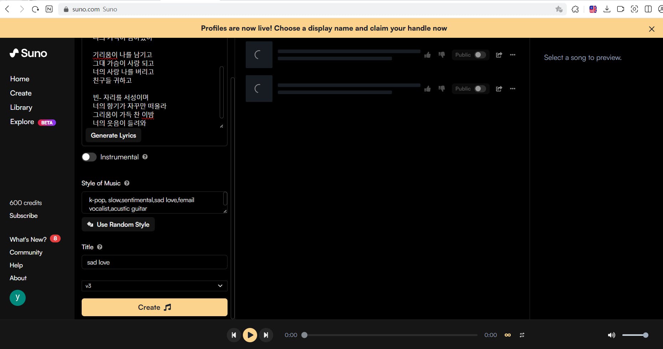
Task: Adjust the volume slider
Action: click(x=635, y=335)
